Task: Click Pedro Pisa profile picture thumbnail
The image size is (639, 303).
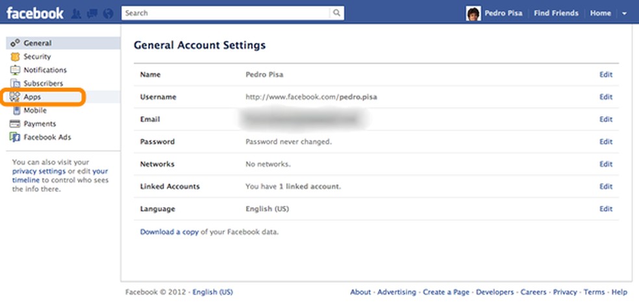Action: pyautogui.click(x=473, y=14)
